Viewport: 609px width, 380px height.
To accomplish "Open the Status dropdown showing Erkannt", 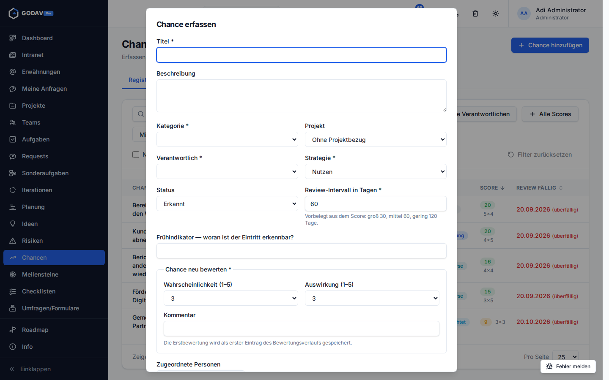I will click(227, 204).
